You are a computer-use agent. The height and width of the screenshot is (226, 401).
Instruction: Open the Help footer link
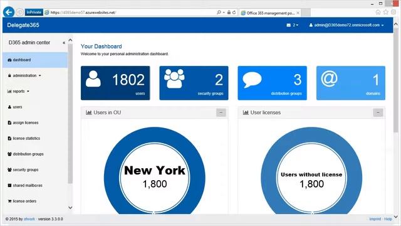(x=388, y=219)
